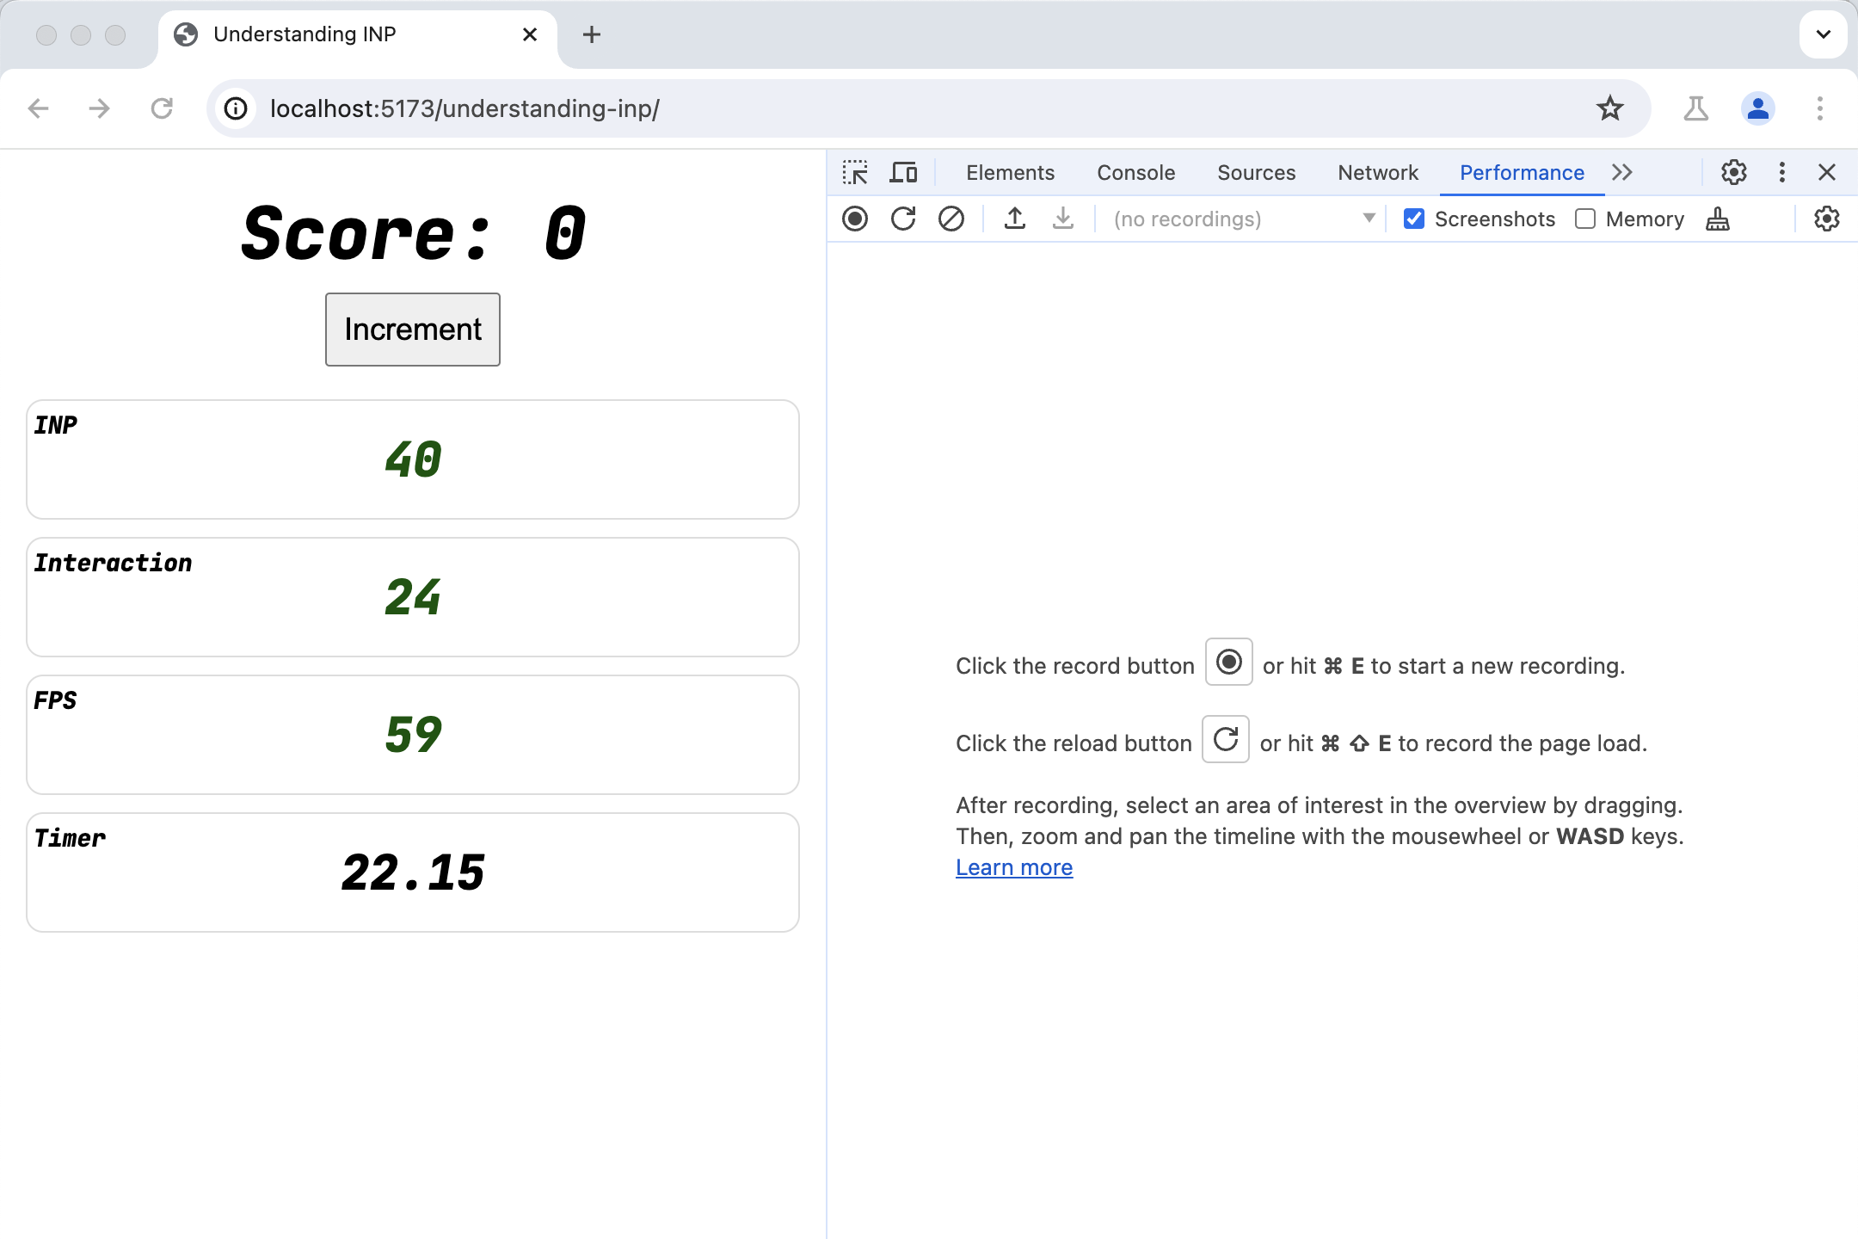Click the Performance record button
This screenshot has height=1239, width=1858.
[x=856, y=219]
